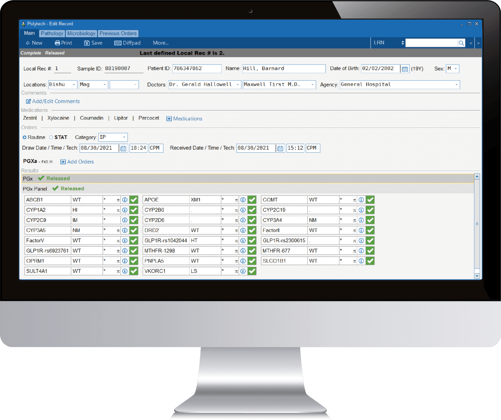Select the Main tab
Viewport: 501px width, 420px height.
[x=29, y=33]
